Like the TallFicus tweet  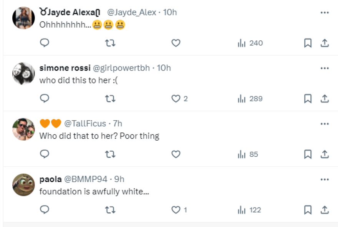point(176,154)
